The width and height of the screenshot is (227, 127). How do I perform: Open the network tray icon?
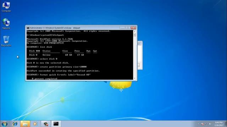[206, 124]
